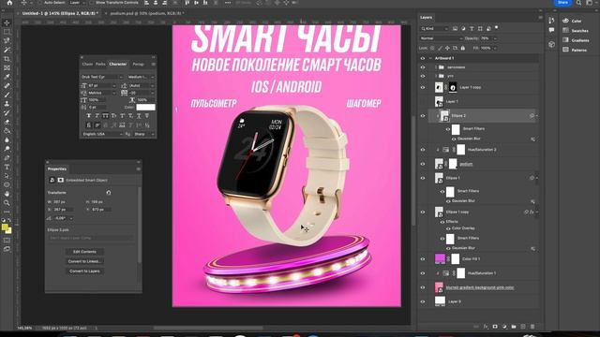Click the Home icon in the options bar
Screen dimensions: 600x337
pos(9,3)
